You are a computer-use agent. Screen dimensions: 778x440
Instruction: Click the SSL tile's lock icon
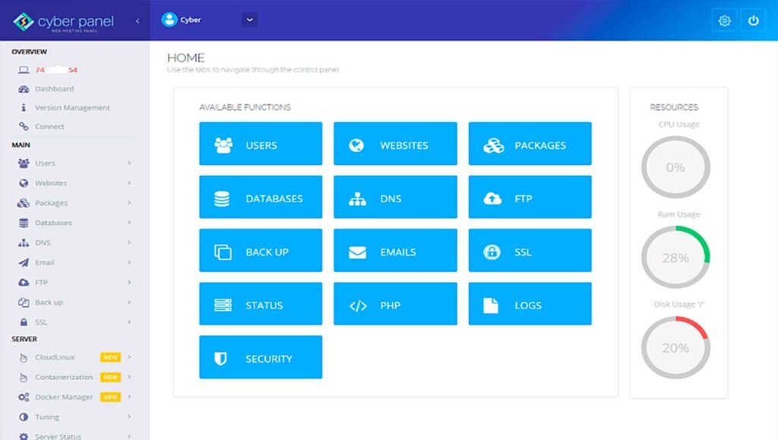tap(492, 252)
